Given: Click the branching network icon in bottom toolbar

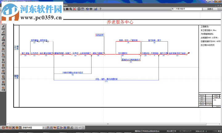Looking at the screenshot, I should click(x=55, y=127).
